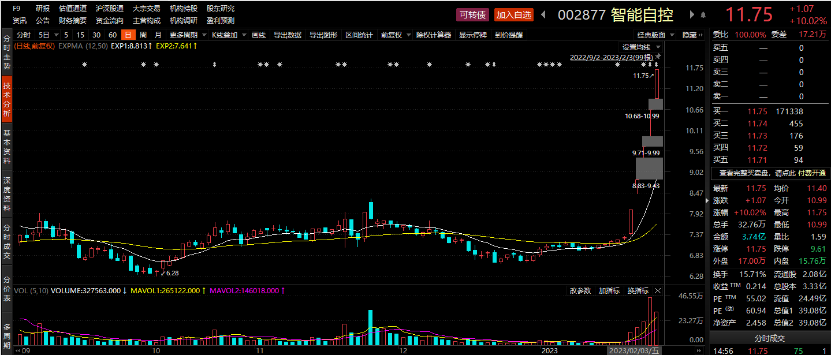This screenshot has width=831, height=355.
Task: Click the pin icon below 设置均线
Action: (658, 57)
